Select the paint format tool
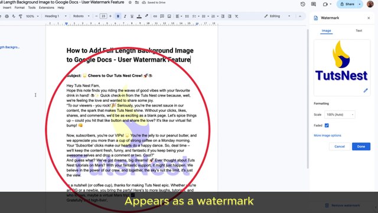The image size is (378, 213). (x=21, y=16)
